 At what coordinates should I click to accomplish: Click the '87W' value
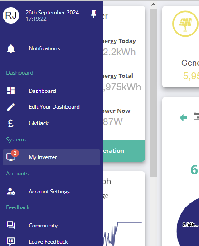[113, 122]
